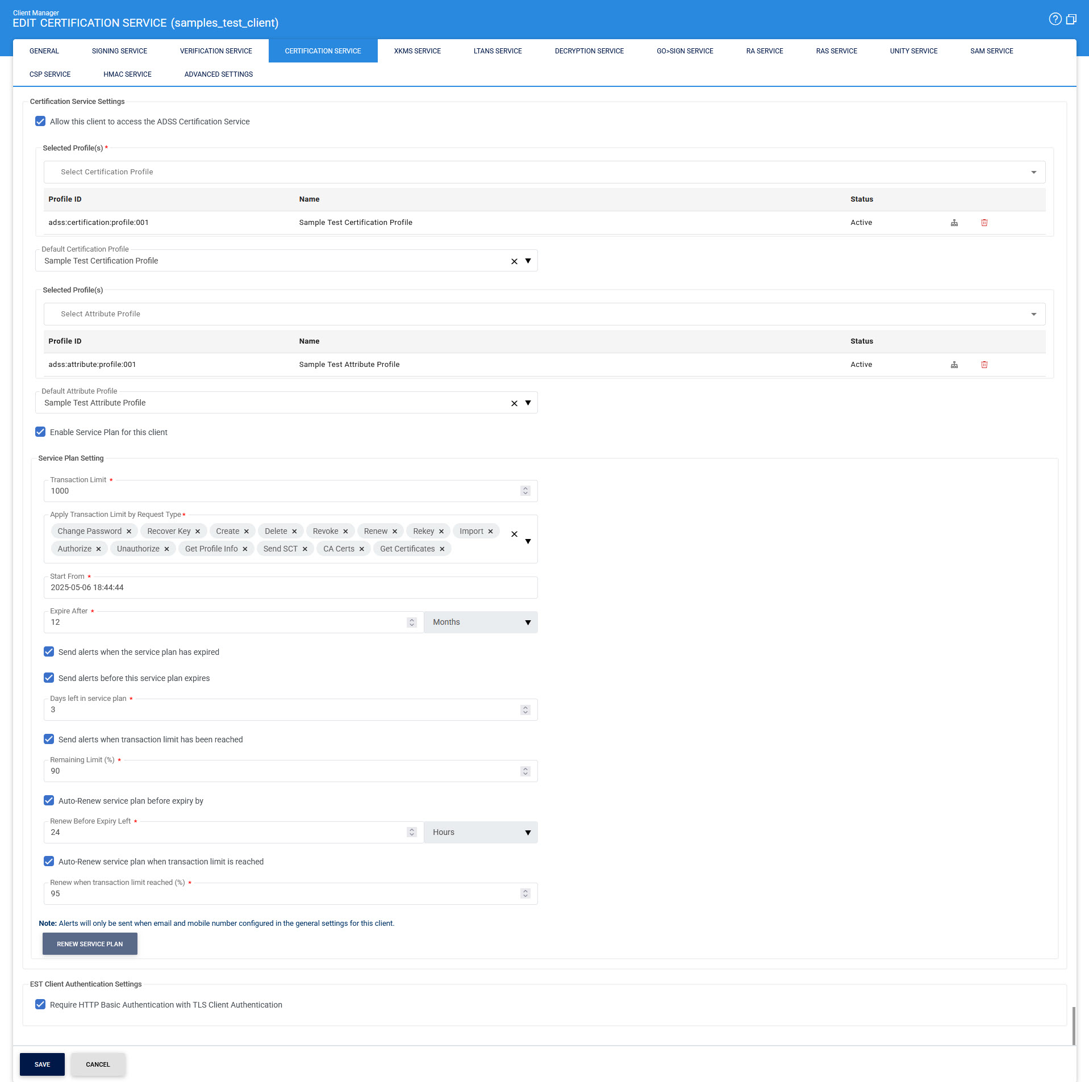Click hierarchy icon for attribute profile row

pos(954,365)
